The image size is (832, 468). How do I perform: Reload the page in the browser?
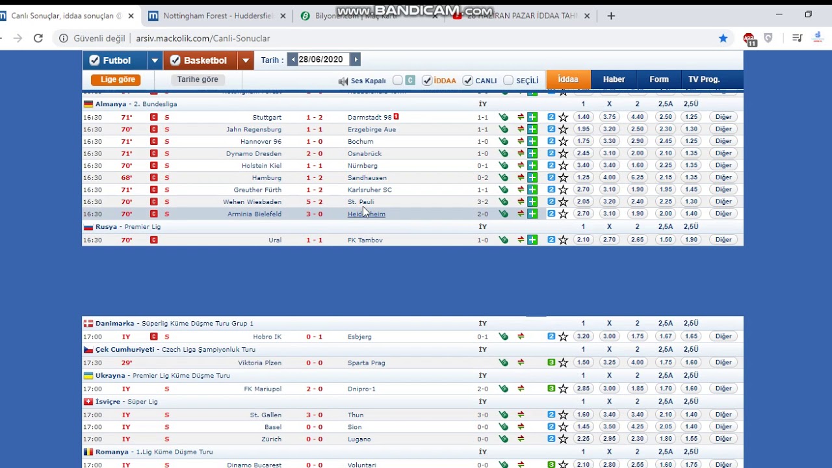click(38, 38)
